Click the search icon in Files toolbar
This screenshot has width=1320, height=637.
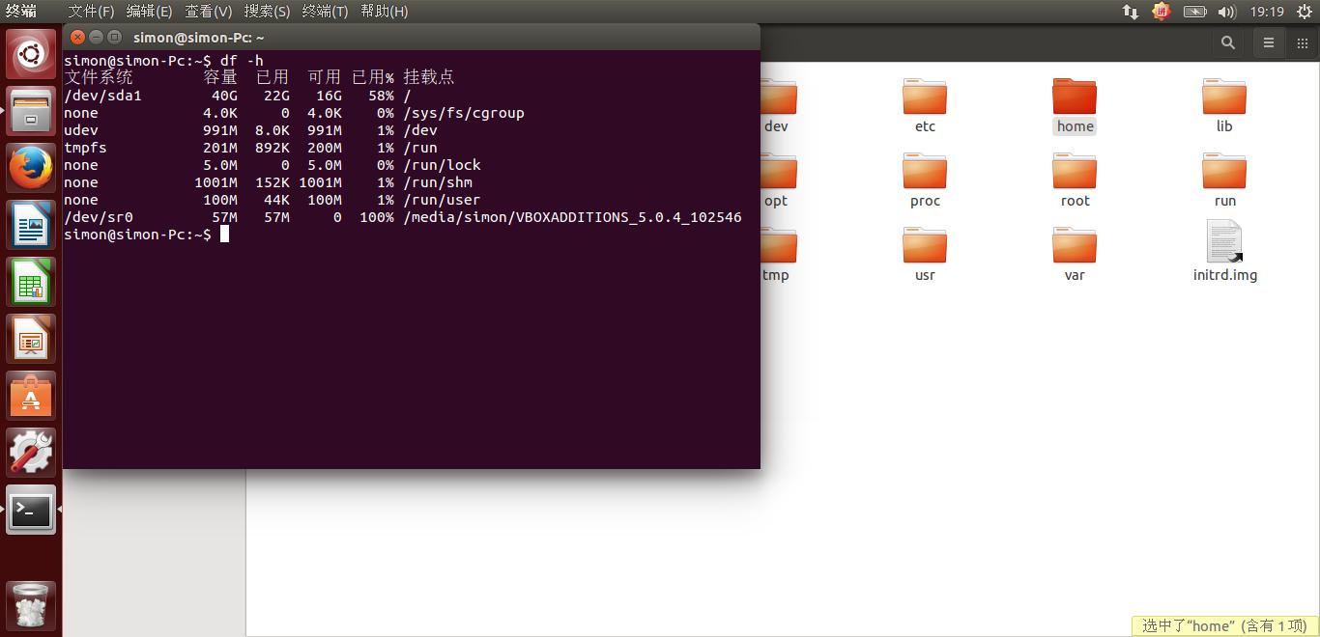tap(1227, 42)
